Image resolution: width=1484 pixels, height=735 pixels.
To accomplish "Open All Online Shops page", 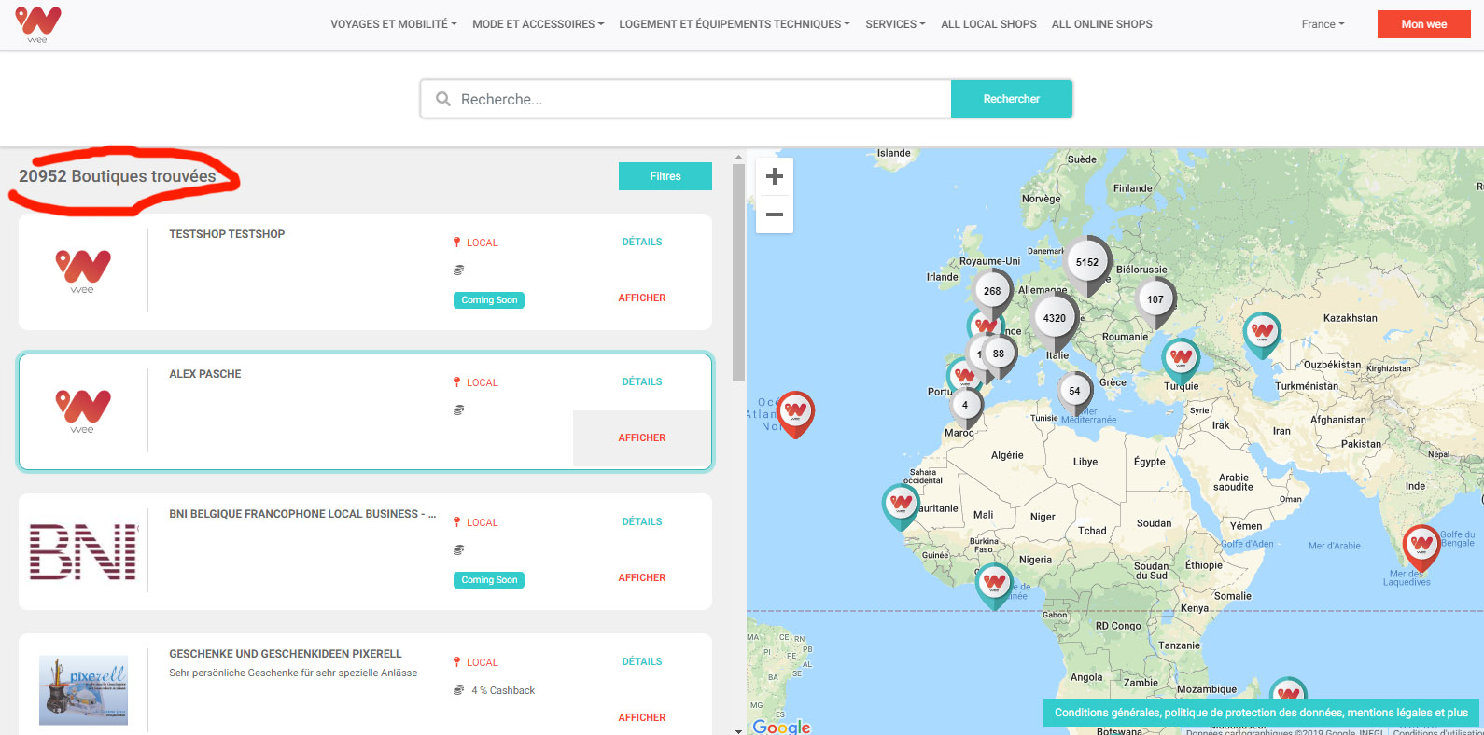I will pos(1101,24).
